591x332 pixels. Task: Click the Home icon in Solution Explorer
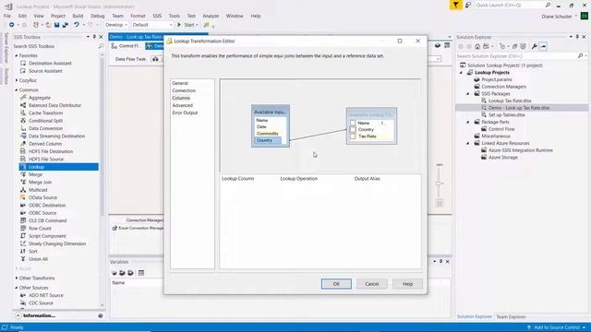477,46
